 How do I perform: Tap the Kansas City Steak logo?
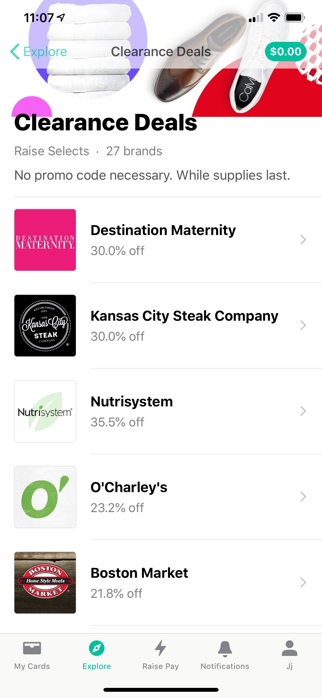45,325
